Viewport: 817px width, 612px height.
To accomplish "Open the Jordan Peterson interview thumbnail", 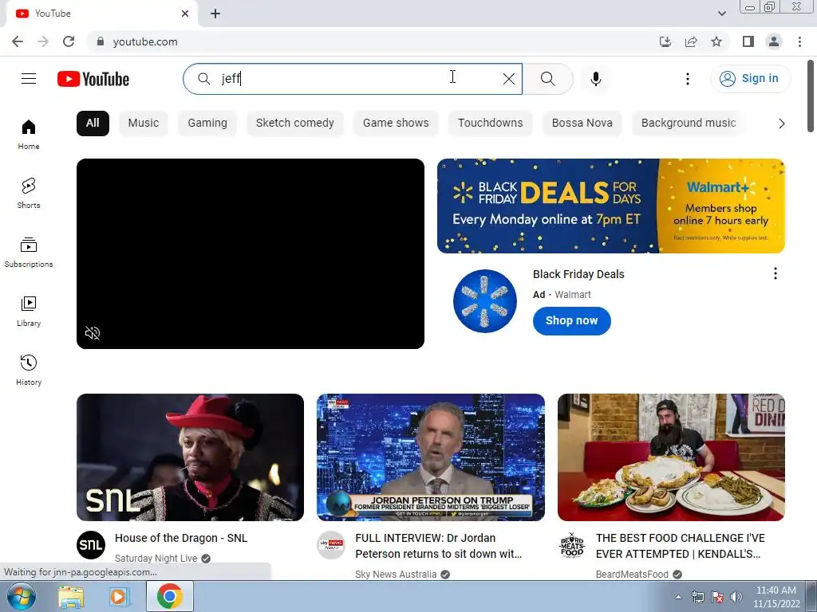I will coord(430,457).
